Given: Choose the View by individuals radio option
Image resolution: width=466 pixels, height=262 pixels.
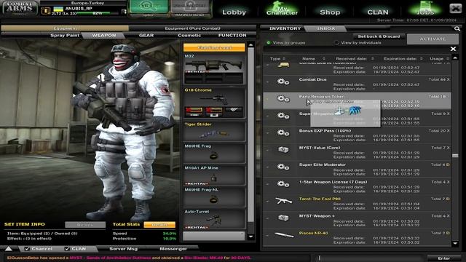Looking at the screenshot, I should [x=336, y=43].
